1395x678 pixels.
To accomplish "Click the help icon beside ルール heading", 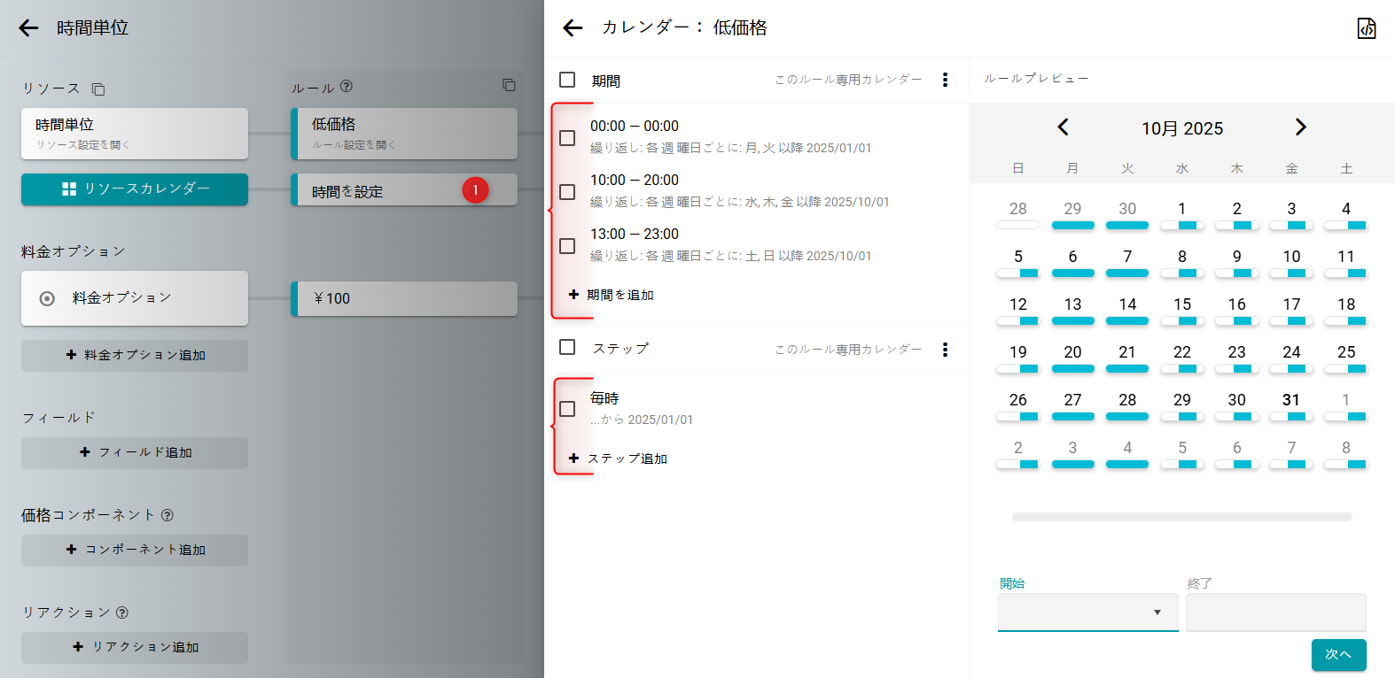I will [347, 87].
